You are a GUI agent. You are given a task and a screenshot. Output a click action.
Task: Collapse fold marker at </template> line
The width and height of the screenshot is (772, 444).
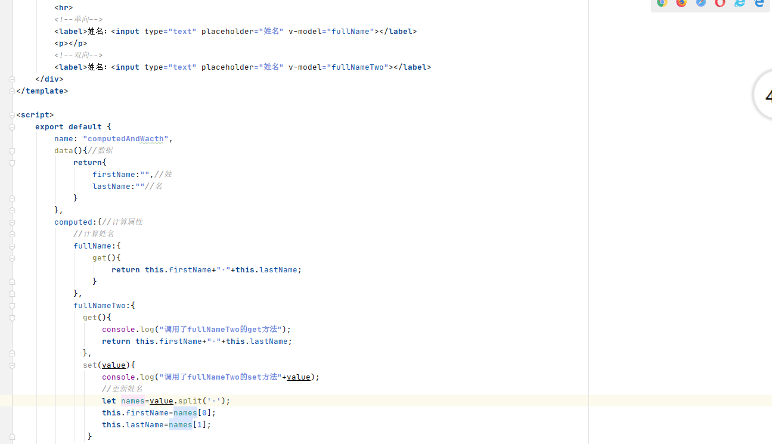[12, 91]
